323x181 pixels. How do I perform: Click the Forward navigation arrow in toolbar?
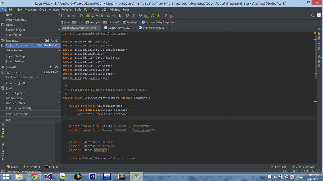74,16
